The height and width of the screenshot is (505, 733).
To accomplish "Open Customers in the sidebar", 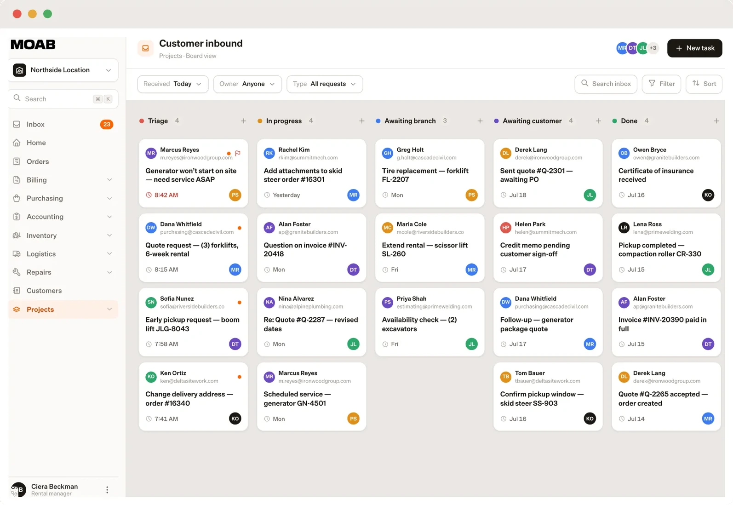I will [63, 291].
